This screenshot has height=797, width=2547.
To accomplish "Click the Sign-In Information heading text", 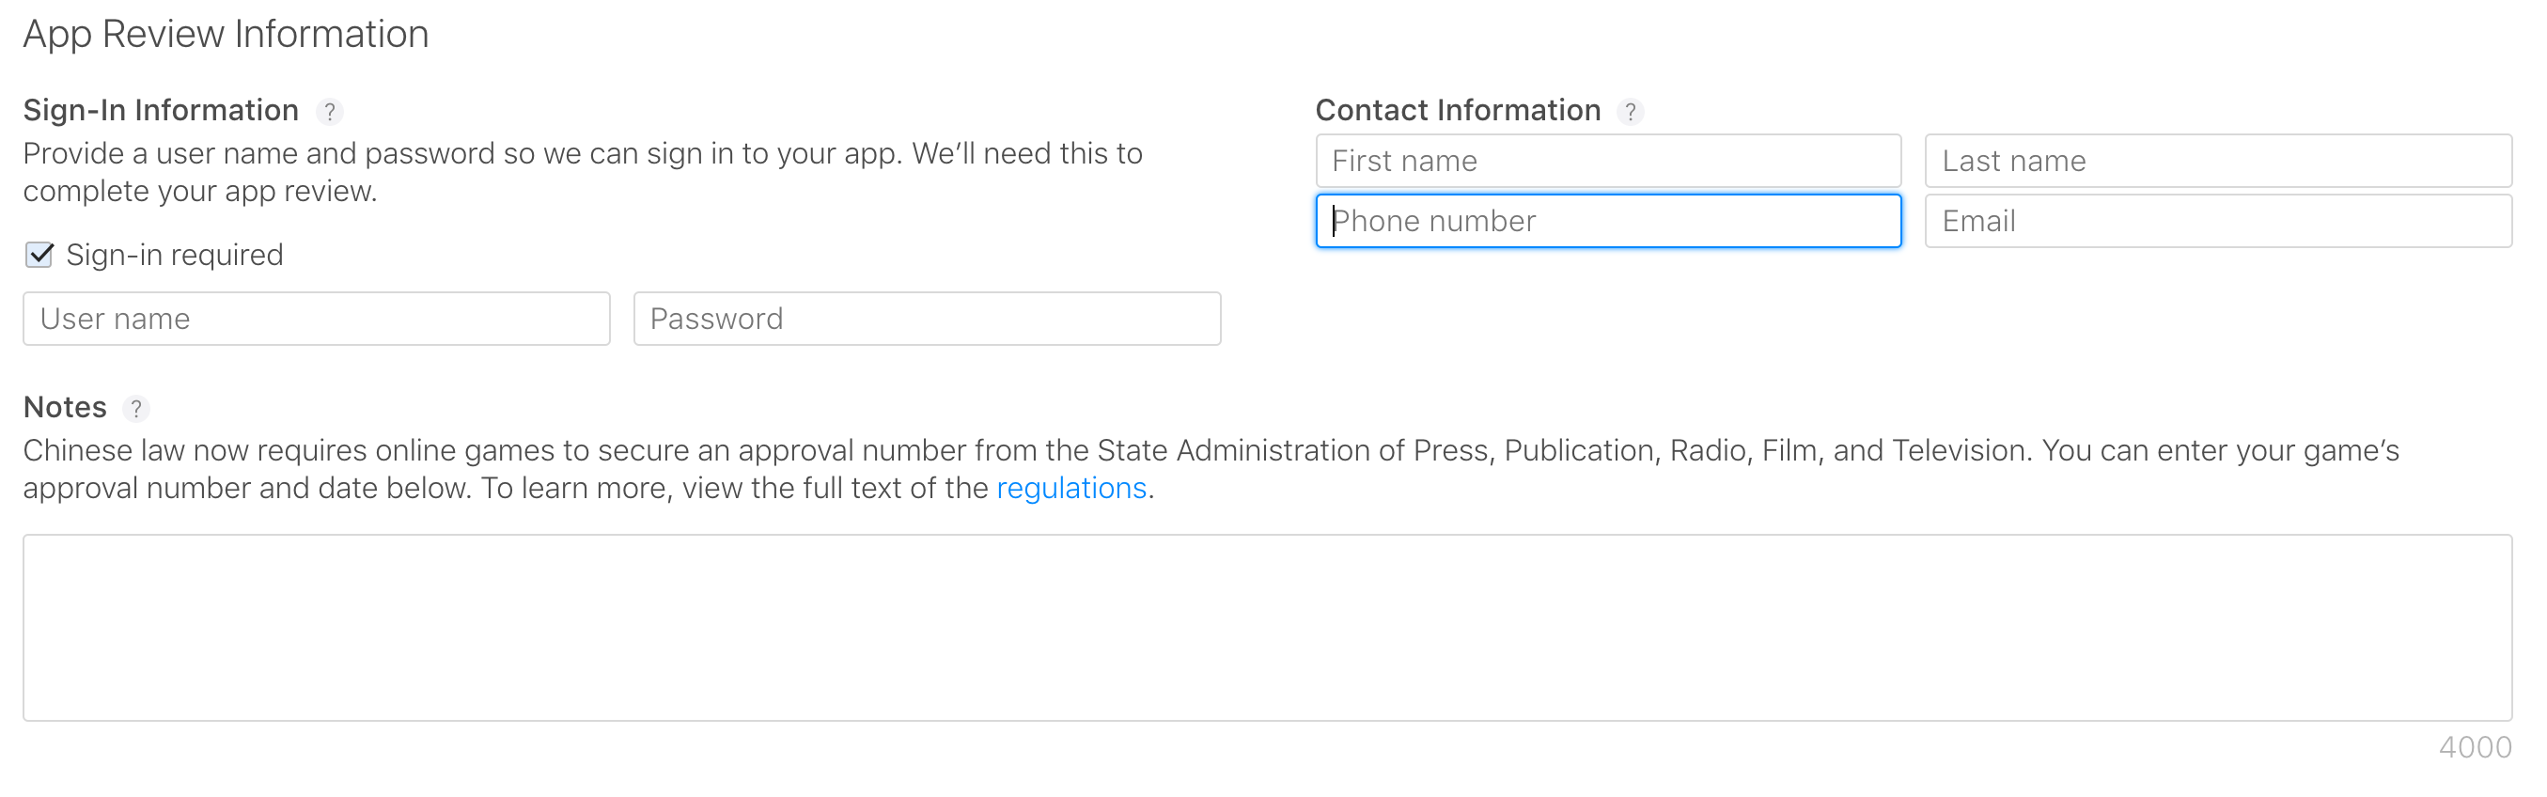I will 160,110.
